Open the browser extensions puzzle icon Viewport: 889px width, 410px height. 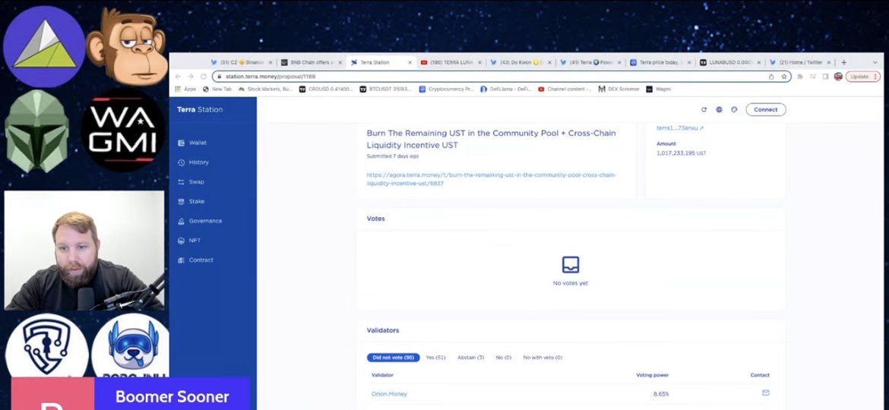(x=800, y=77)
